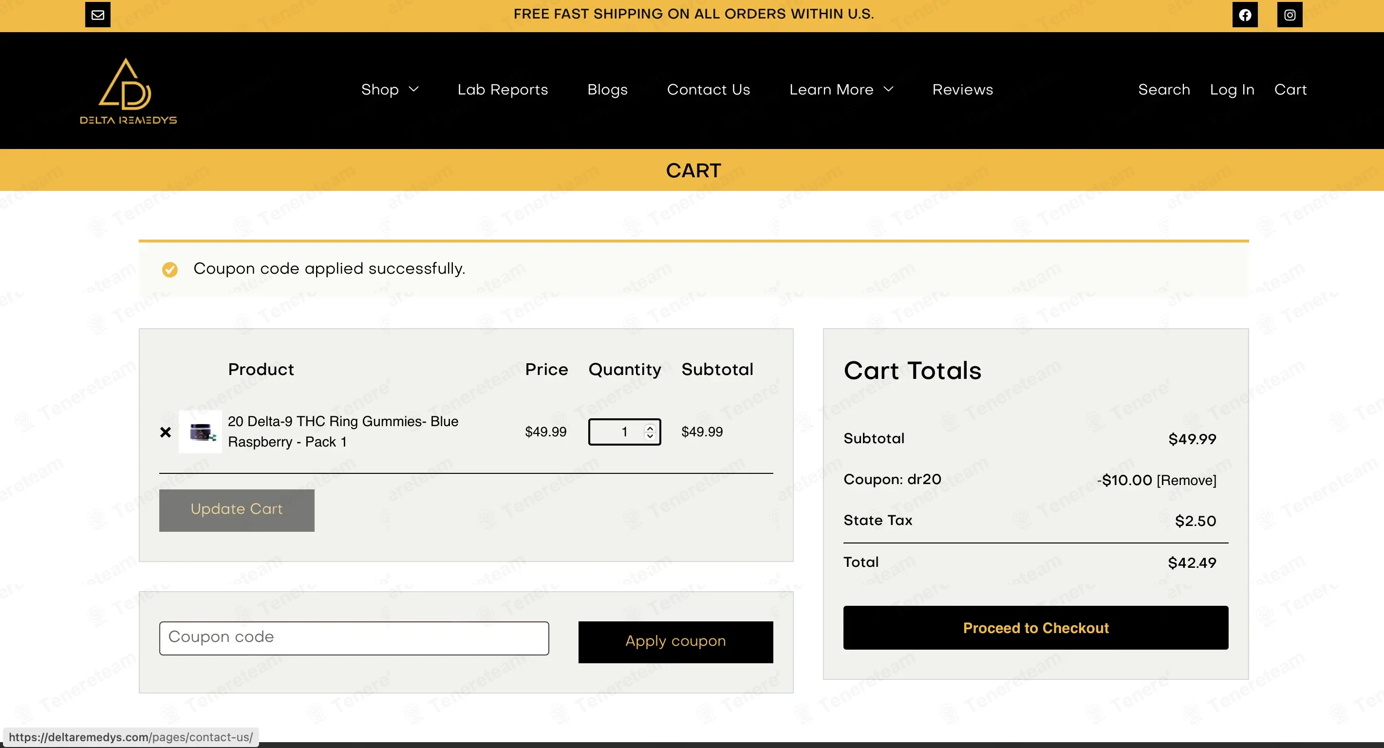Decrease quantity with the down arrow
This screenshot has height=748, width=1384.
click(x=650, y=436)
